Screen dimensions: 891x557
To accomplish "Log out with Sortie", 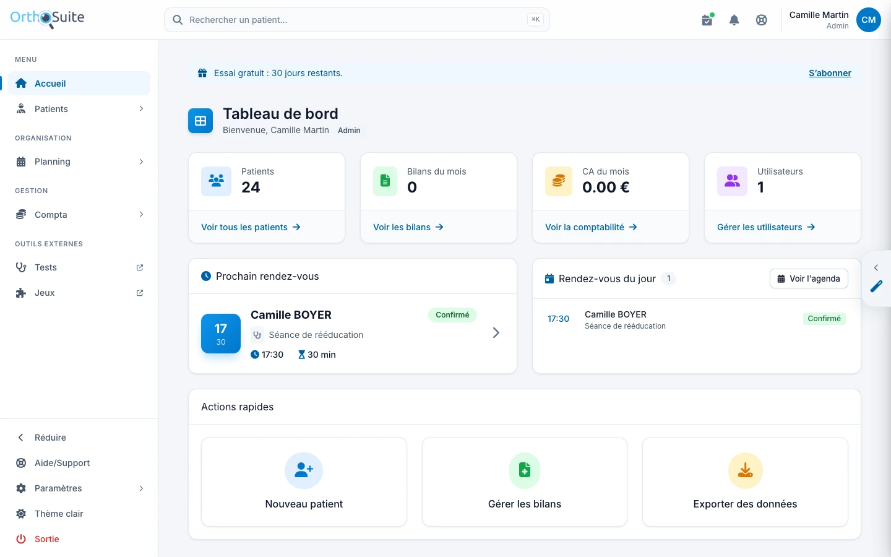I will point(79,539).
